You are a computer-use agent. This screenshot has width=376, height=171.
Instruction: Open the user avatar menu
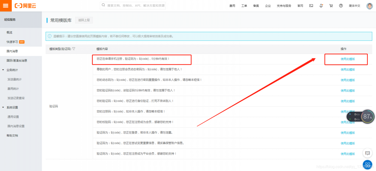(x=370, y=6)
